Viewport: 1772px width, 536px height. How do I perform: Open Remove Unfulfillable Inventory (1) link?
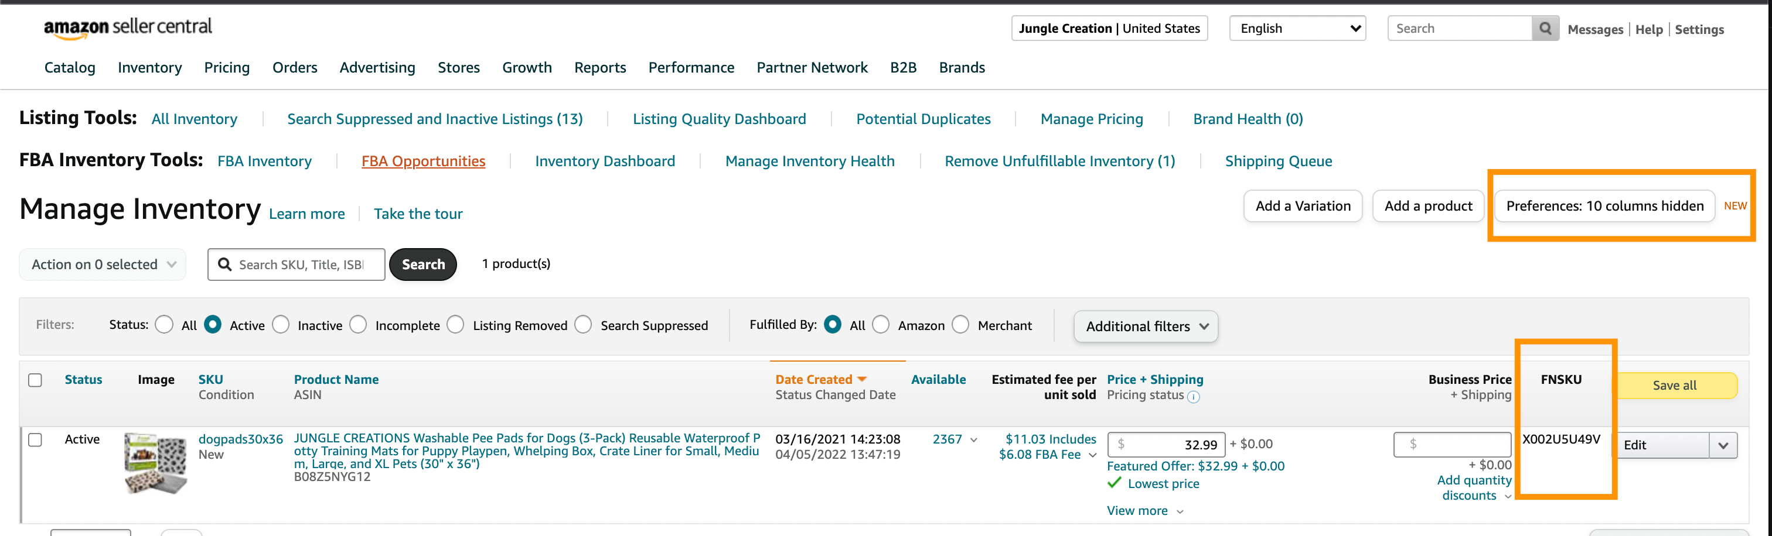click(1060, 162)
